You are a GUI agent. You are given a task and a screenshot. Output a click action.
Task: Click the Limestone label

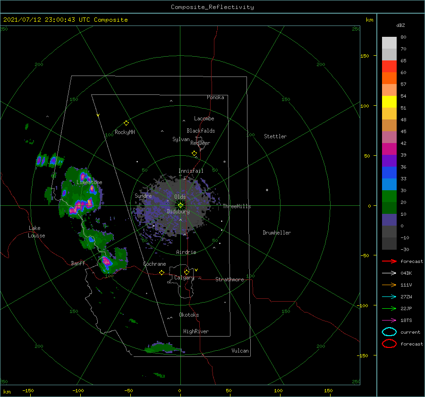(x=89, y=182)
